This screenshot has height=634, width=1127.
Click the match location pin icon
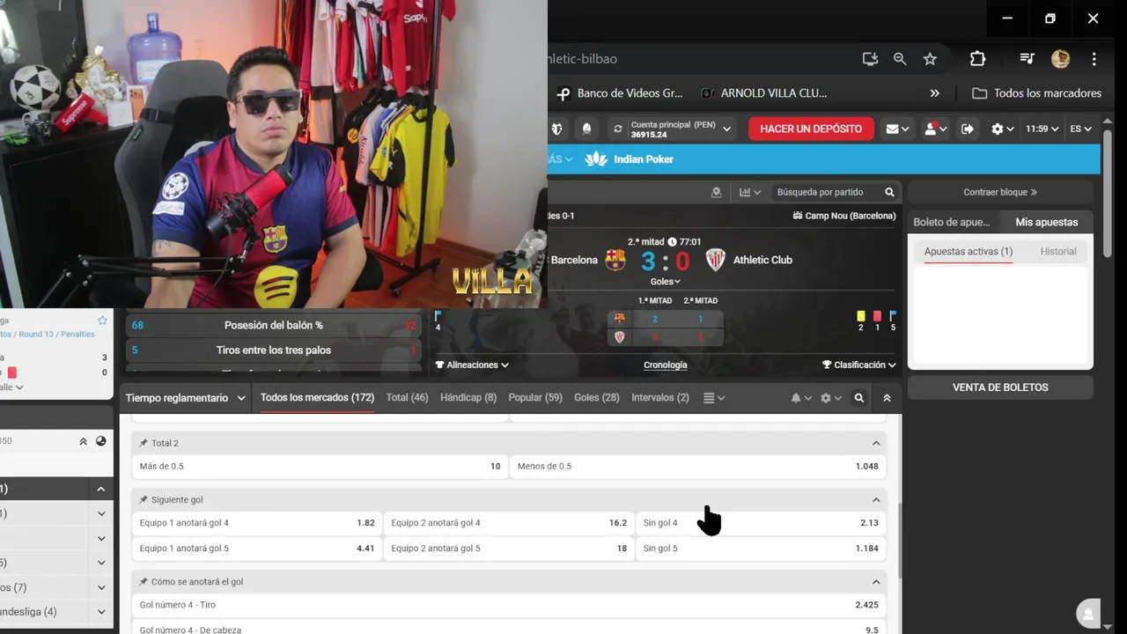[x=716, y=192]
